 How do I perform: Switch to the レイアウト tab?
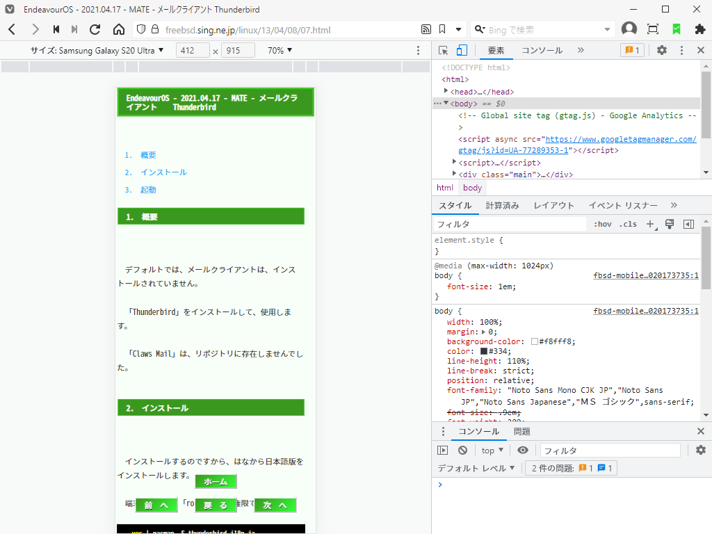click(x=553, y=205)
